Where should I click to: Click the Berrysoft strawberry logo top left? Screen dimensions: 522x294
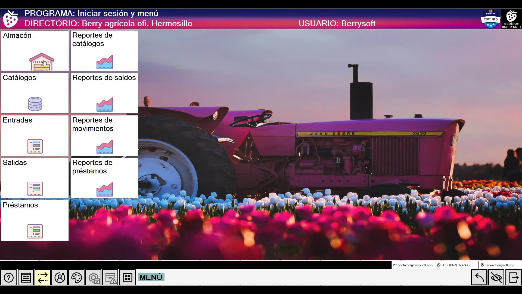(10, 19)
